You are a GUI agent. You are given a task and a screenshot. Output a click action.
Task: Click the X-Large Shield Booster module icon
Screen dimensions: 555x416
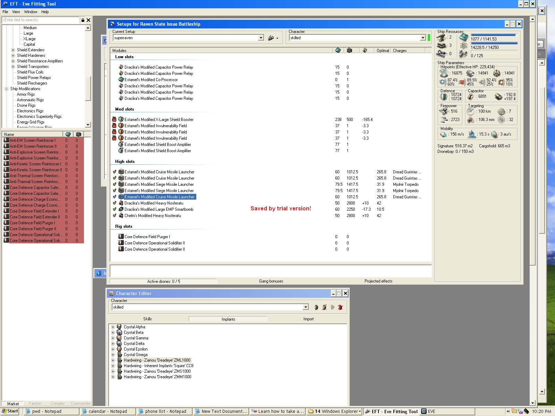tap(121, 119)
